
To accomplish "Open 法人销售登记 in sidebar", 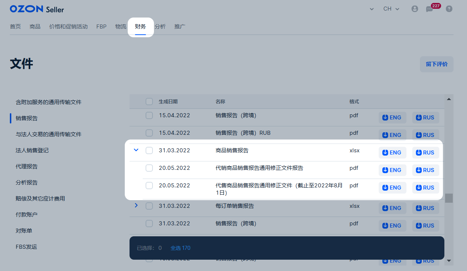I will coord(32,150).
